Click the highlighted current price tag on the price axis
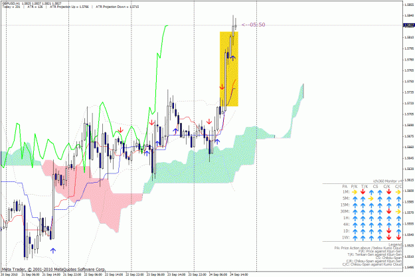415x277 pixels. coord(408,25)
